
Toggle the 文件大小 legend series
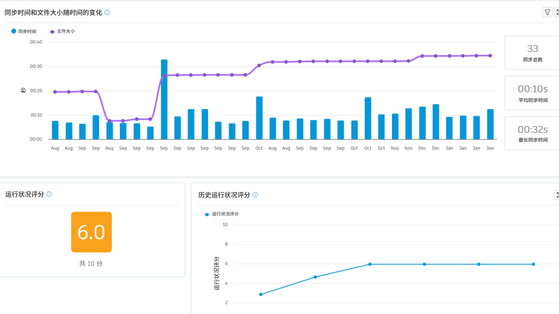click(x=62, y=31)
